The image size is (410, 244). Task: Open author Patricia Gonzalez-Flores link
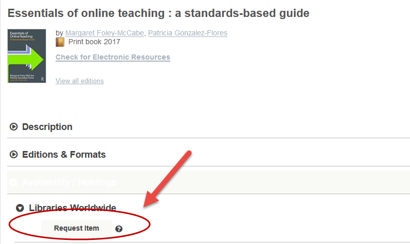[x=188, y=33]
